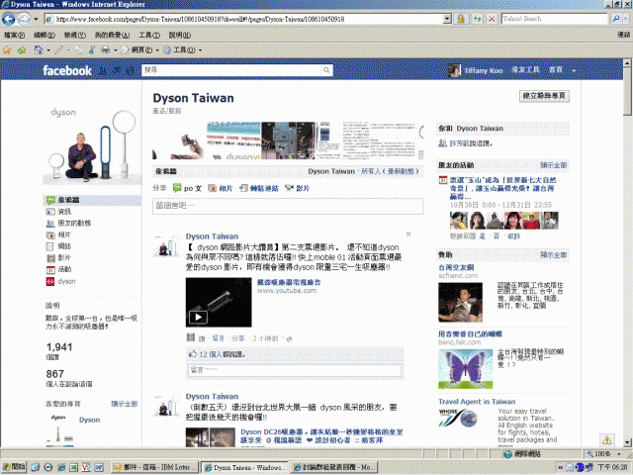
Task: Click Show All beside sponsored section
Action: pos(554,255)
